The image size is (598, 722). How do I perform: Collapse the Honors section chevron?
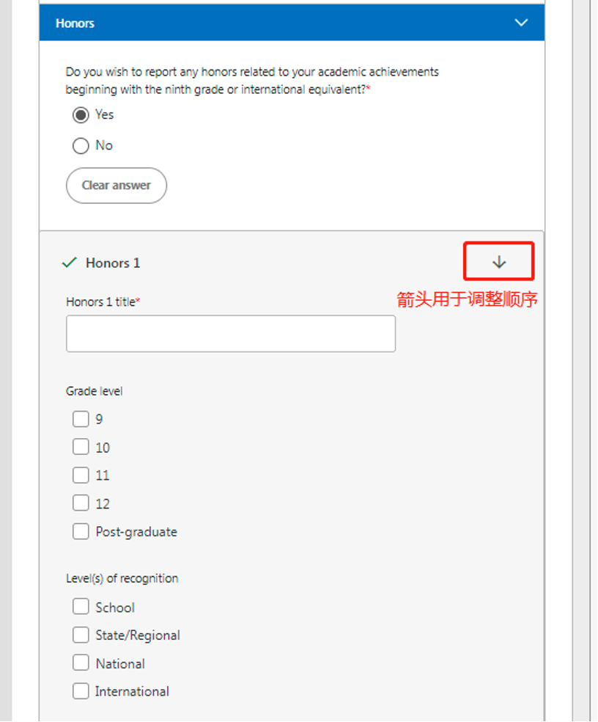click(521, 23)
